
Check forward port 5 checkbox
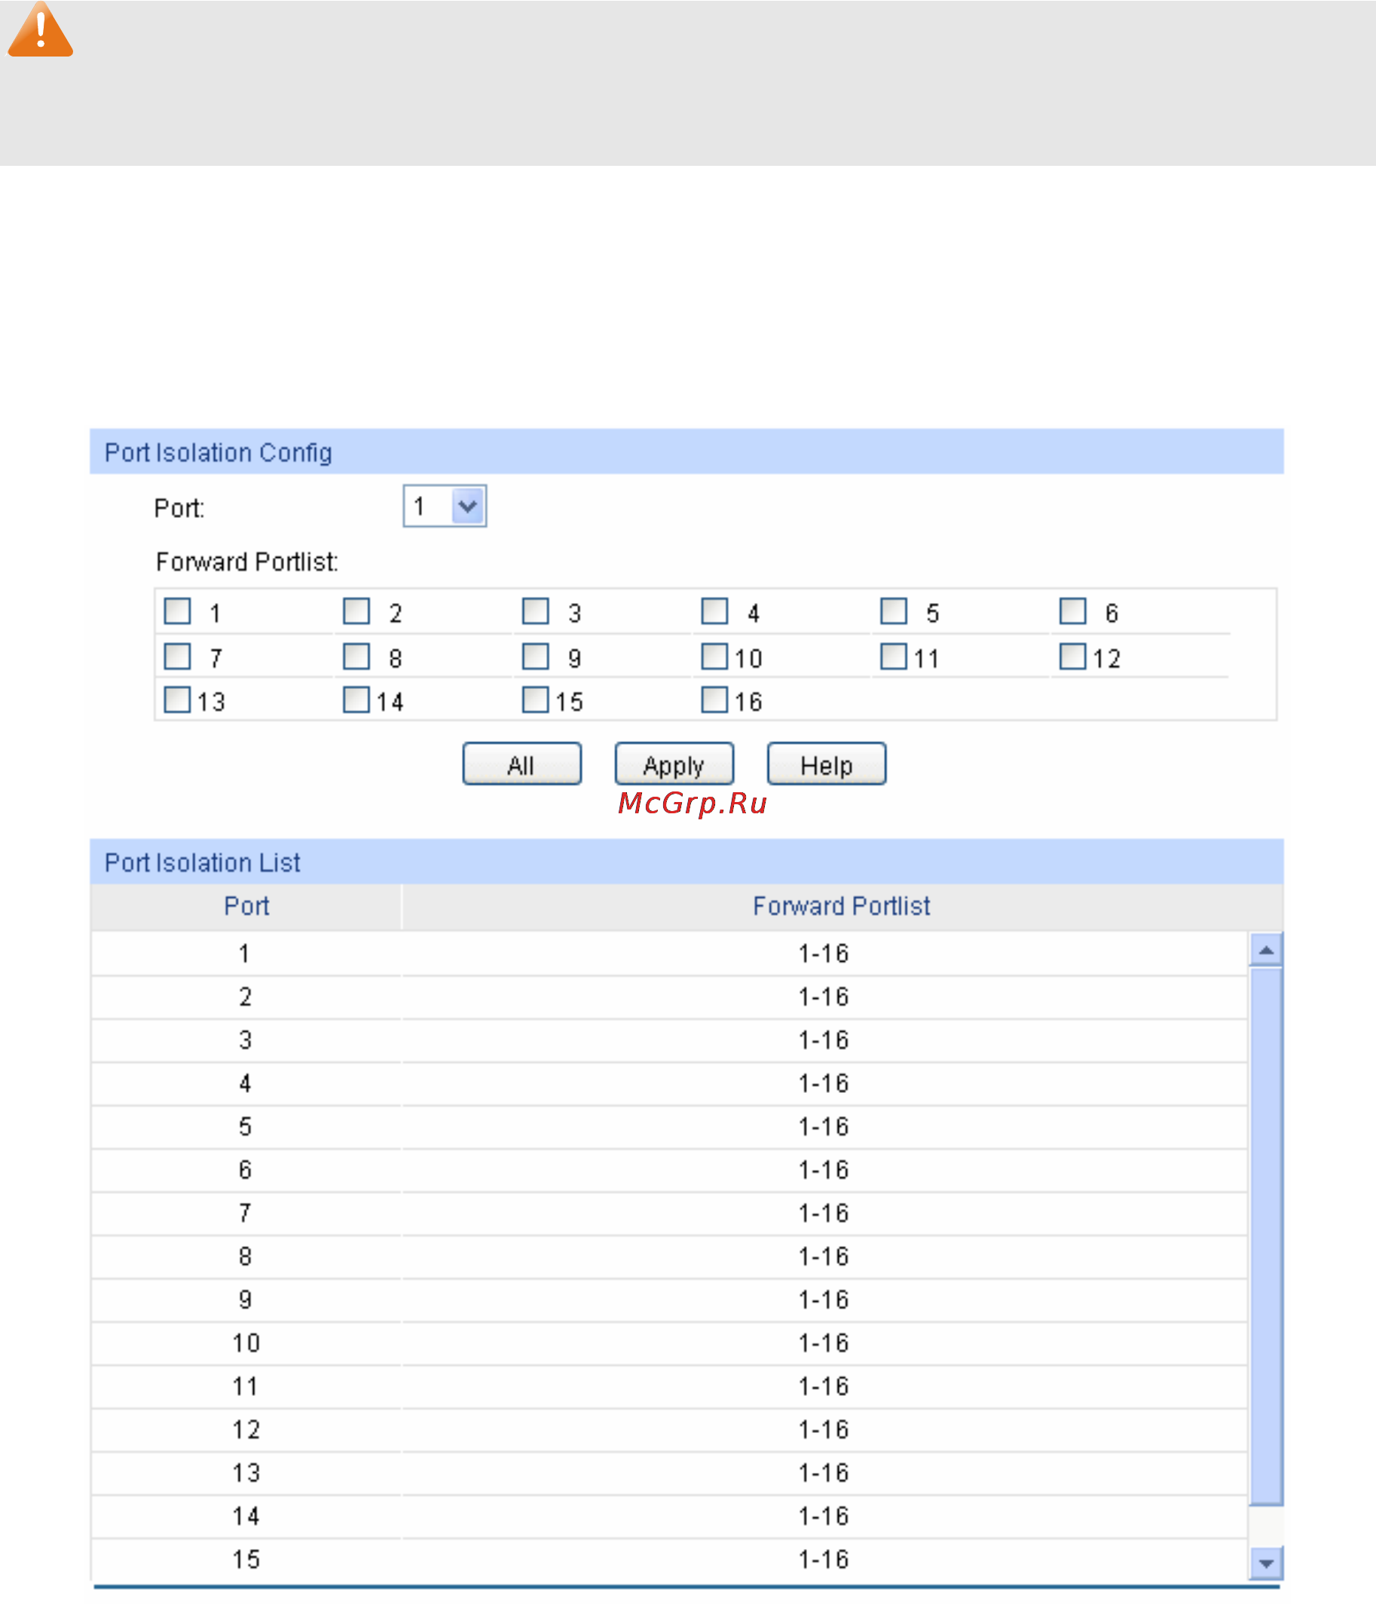pyautogui.click(x=894, y=611)
